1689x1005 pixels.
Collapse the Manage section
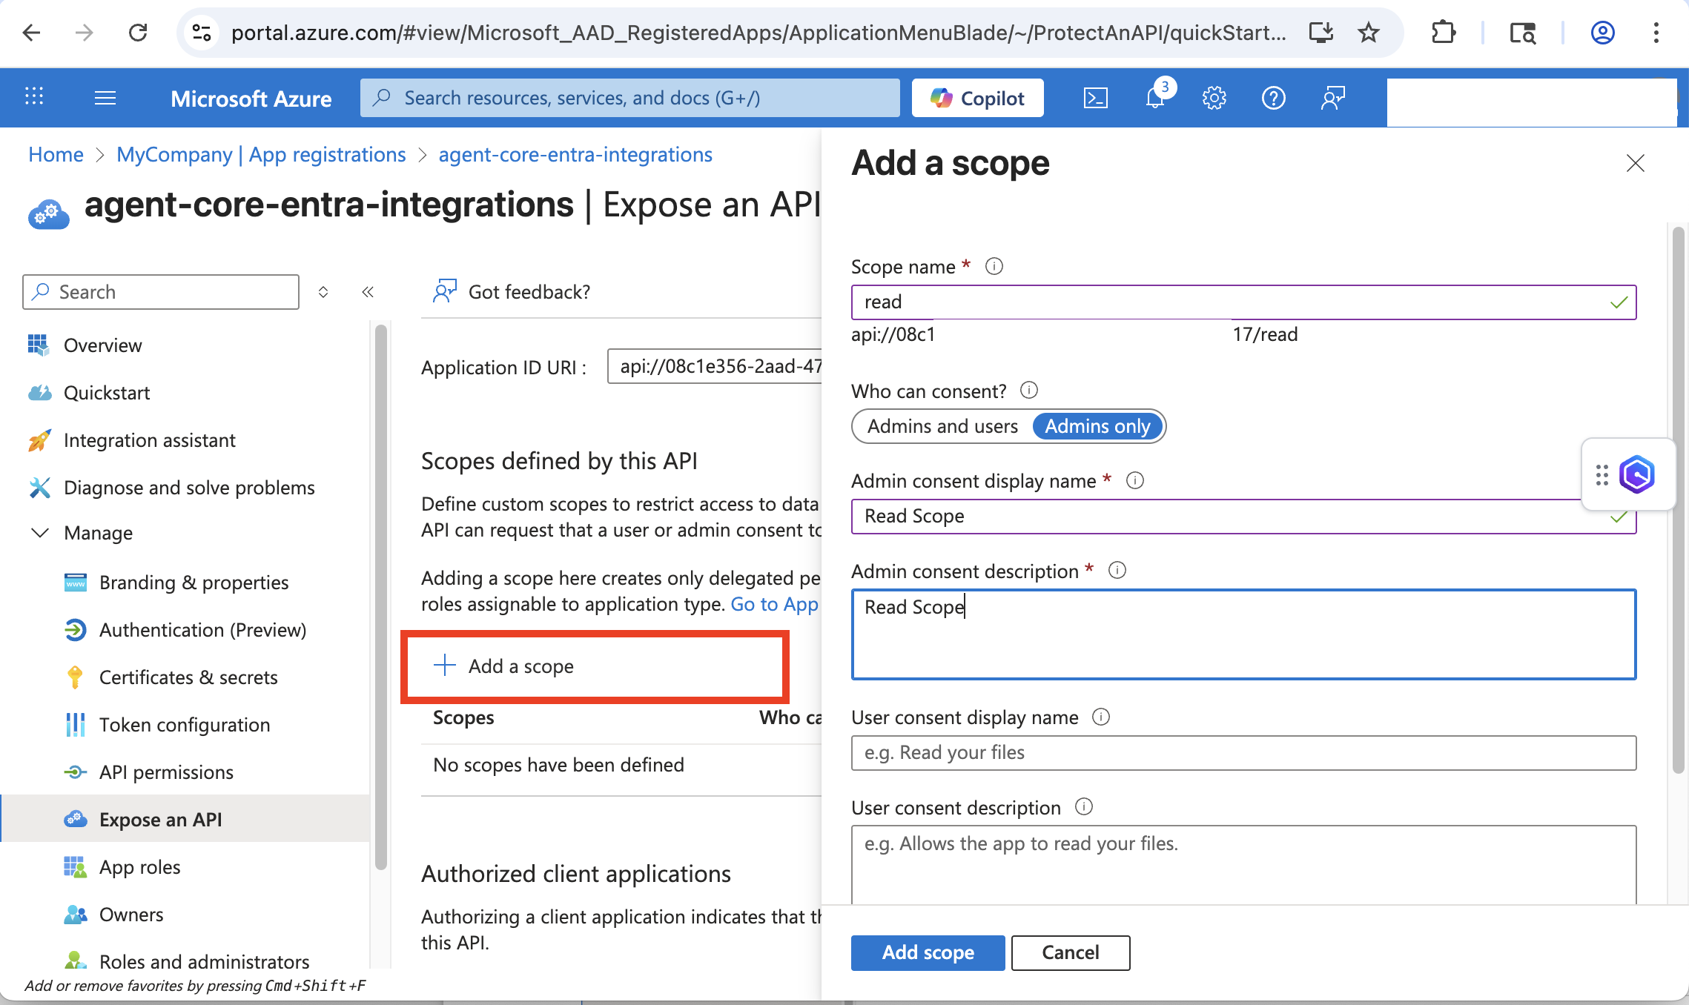point(40,532)
